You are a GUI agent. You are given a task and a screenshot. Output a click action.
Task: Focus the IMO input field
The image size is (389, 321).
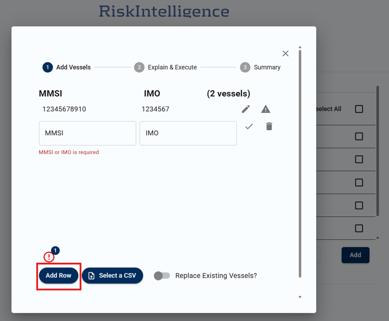(x=188, y=133)
